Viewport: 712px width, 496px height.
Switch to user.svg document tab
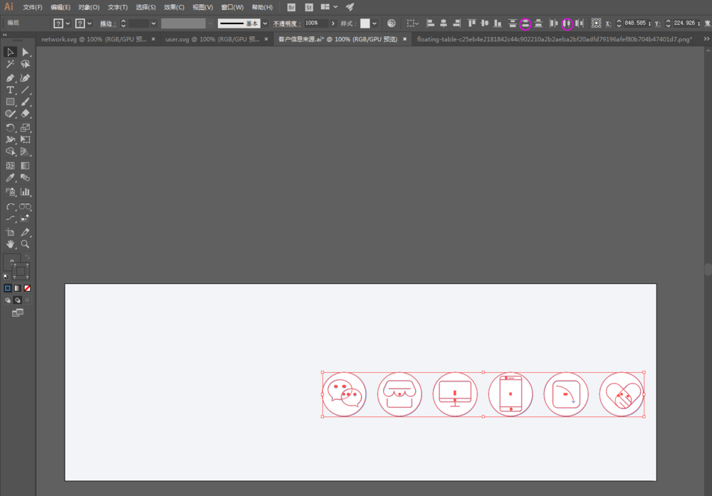click(x=212, y=39)
